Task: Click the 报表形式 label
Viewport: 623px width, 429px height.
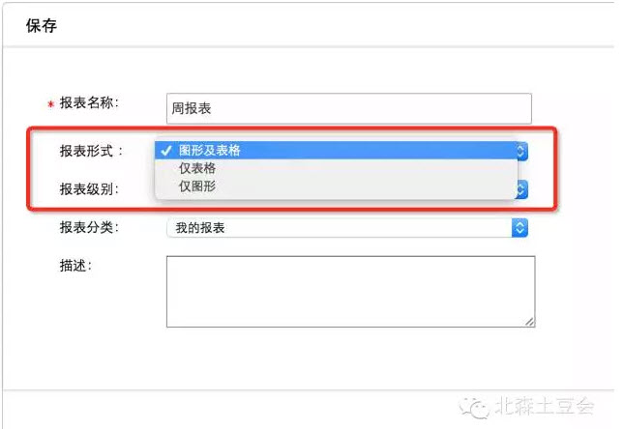Action: click(x=91, y=151)
